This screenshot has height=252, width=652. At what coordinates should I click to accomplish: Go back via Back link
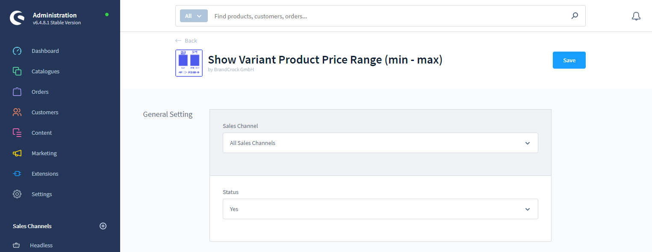[x=186, y=41]
